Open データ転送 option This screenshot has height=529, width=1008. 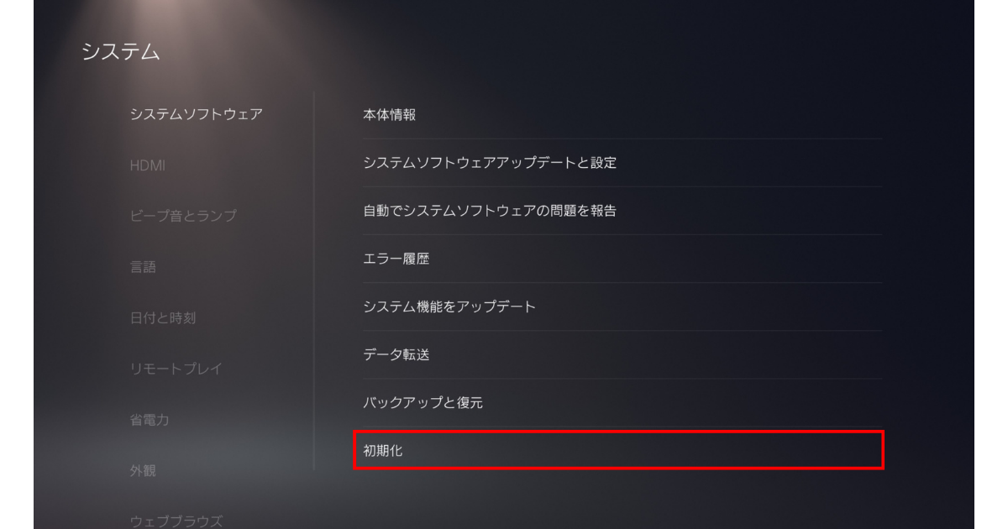(x=618, y=354)
